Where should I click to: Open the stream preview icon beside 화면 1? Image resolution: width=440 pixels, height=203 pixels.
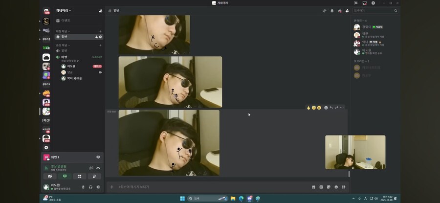tap(98, 157)
